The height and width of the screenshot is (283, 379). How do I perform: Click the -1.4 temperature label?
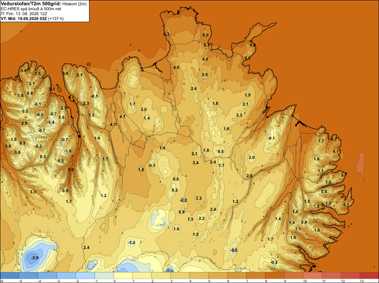[x=51, y=122]
